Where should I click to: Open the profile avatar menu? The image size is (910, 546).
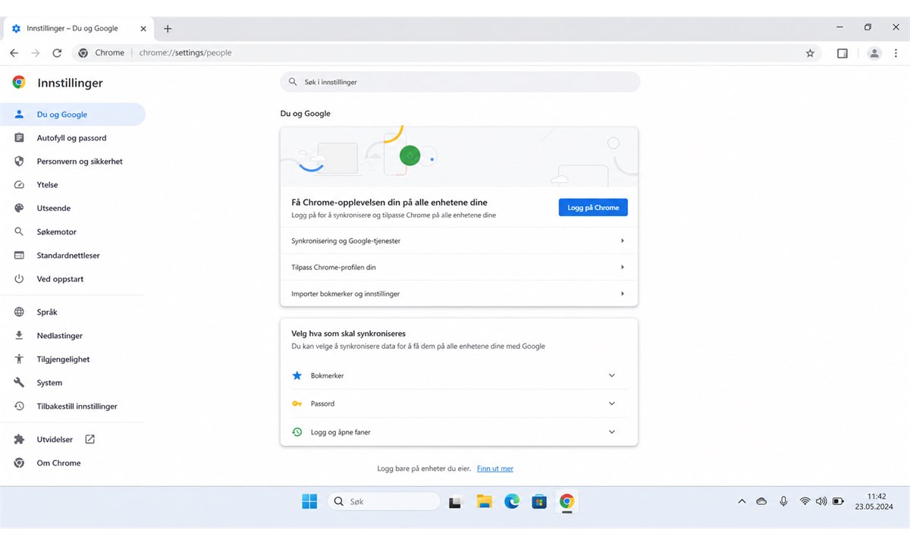pyautogui.click(x=874, y=53)
